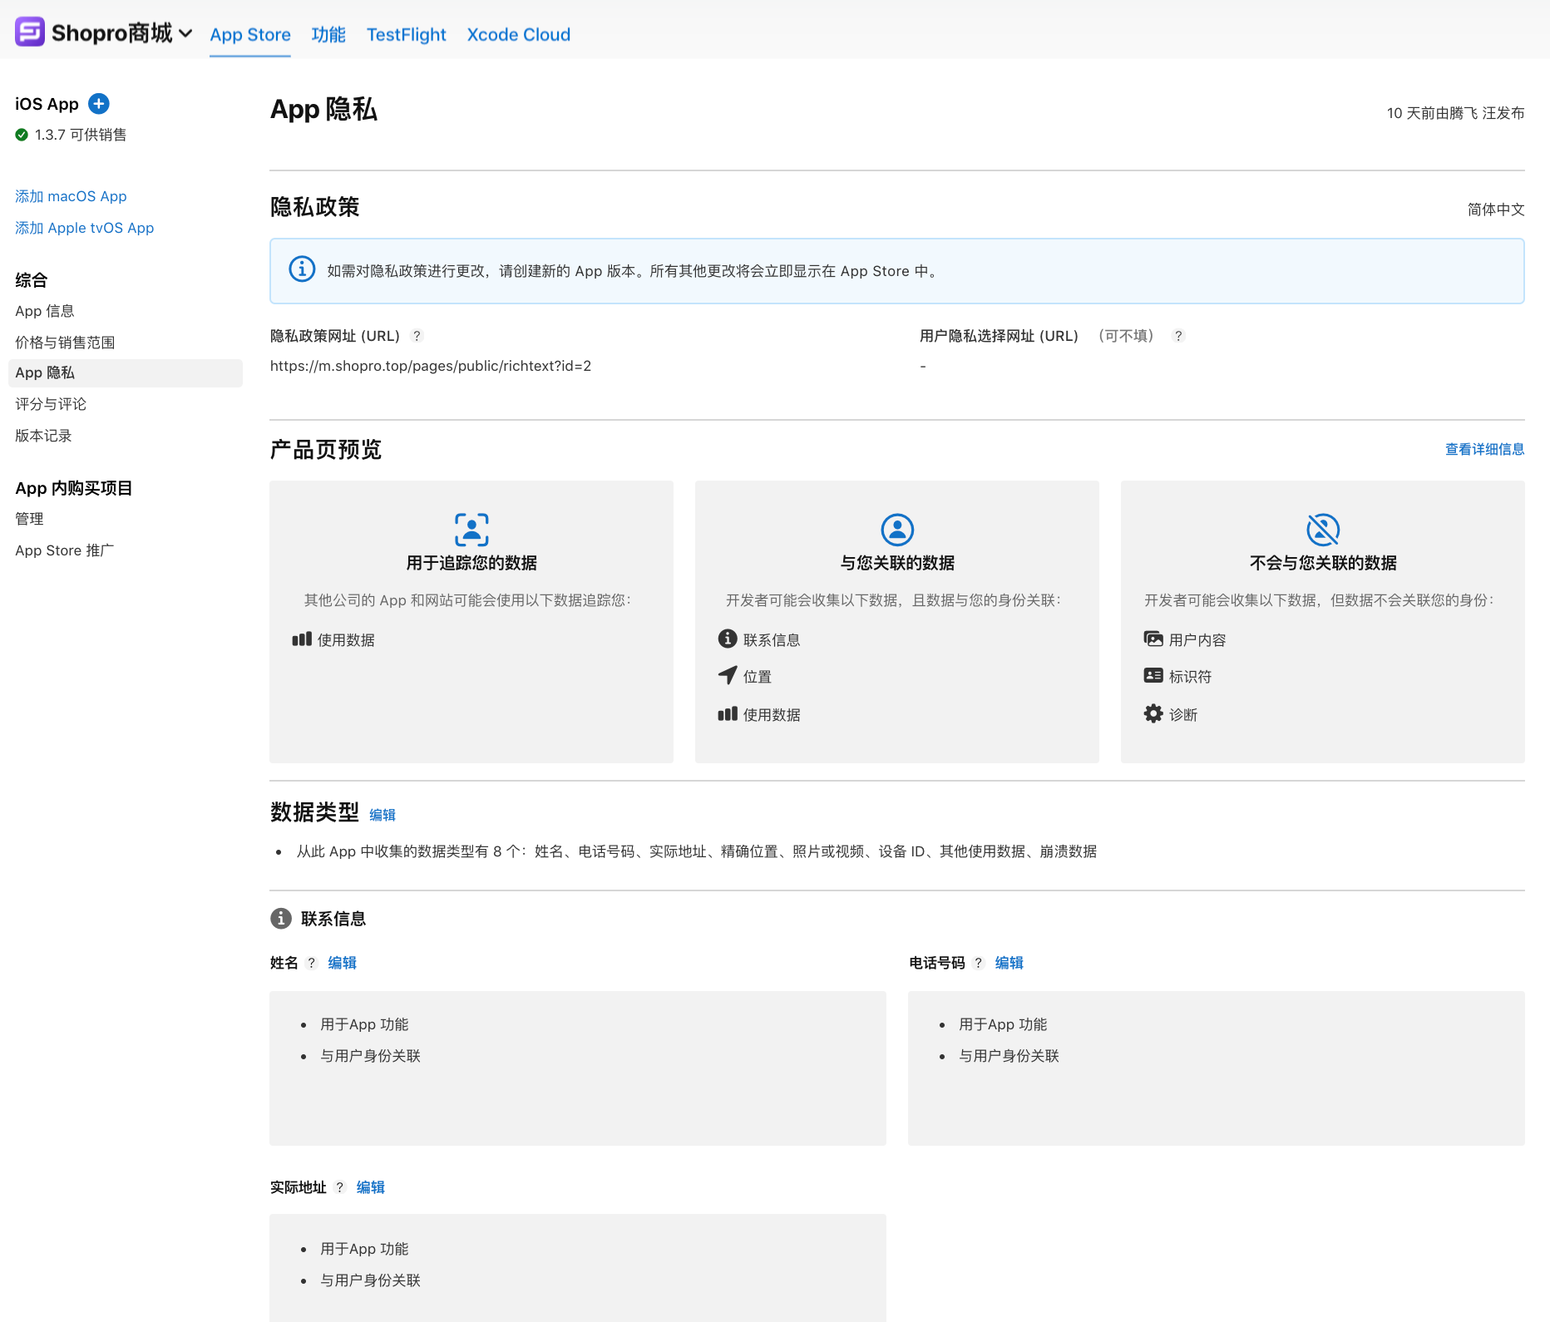Click 添加 Apple tvOS App link
Viewport: 1550px width, 1322px height.
(84, 228)
